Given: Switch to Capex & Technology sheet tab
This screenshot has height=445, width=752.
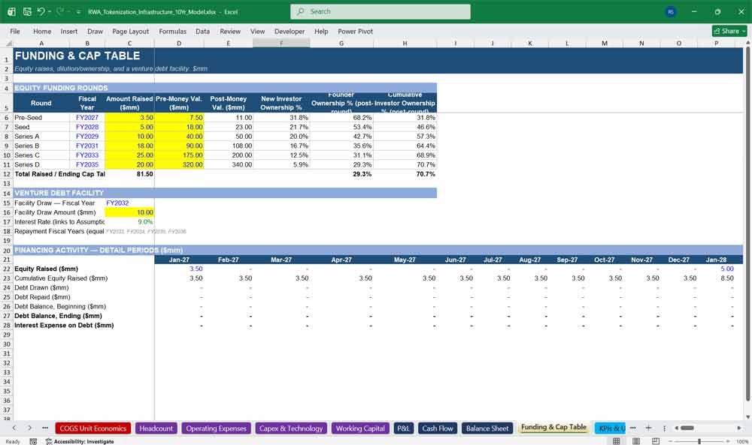Looking at the screenshot, I should point(291,428).
